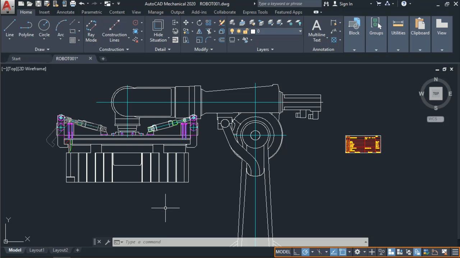Screen dimensions: 460x258
Task: Open the Polar Tracking settings dropdown arrow
Action: point(312,252)
